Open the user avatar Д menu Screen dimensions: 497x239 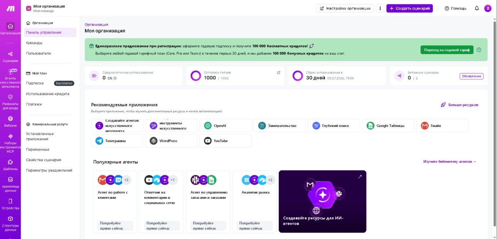(488, 8)
